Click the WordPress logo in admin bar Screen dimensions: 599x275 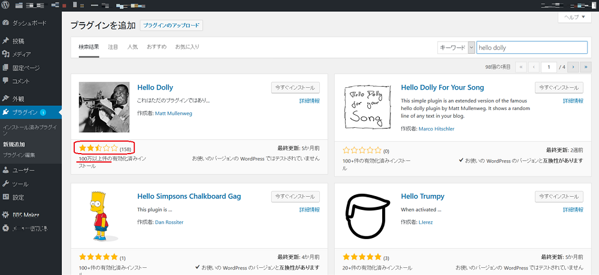6,6
